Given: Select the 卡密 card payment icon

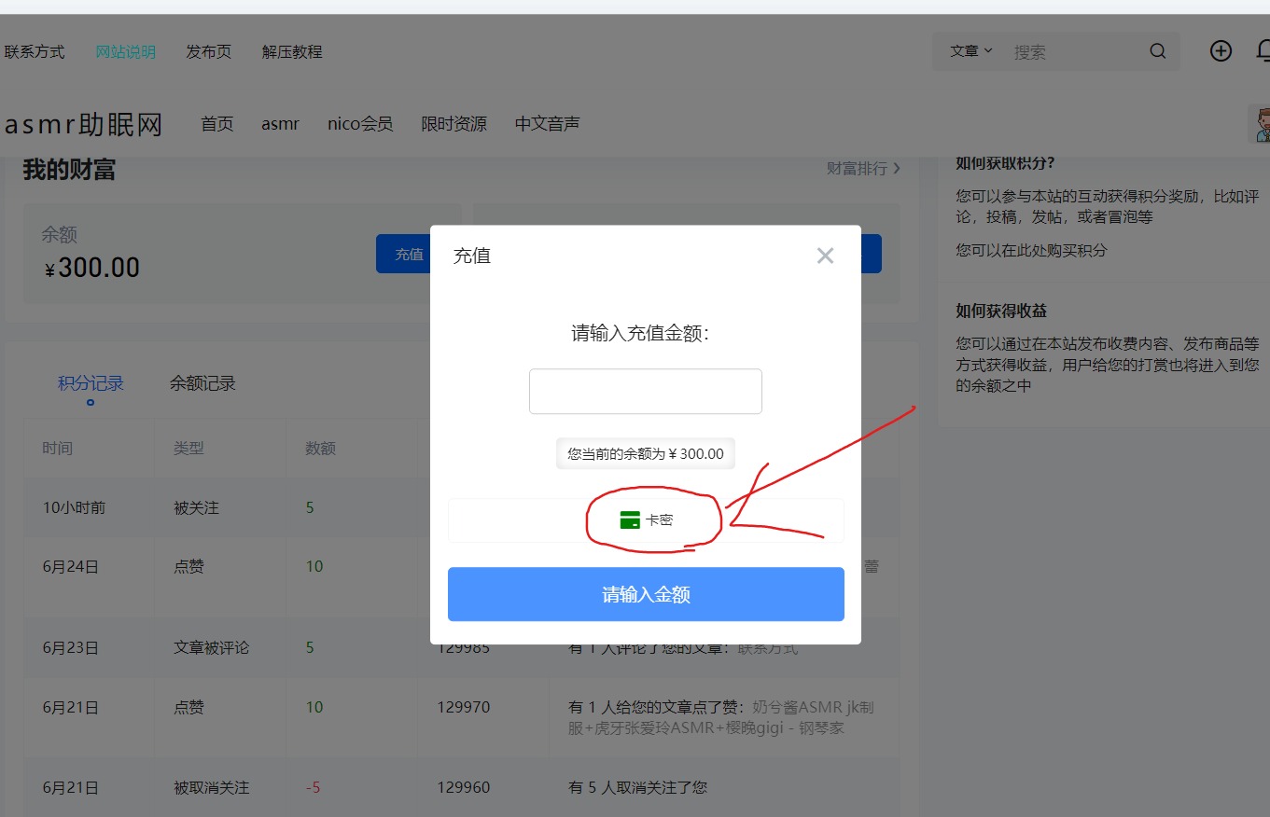Looking at the screenshot, I should point(645,519).
